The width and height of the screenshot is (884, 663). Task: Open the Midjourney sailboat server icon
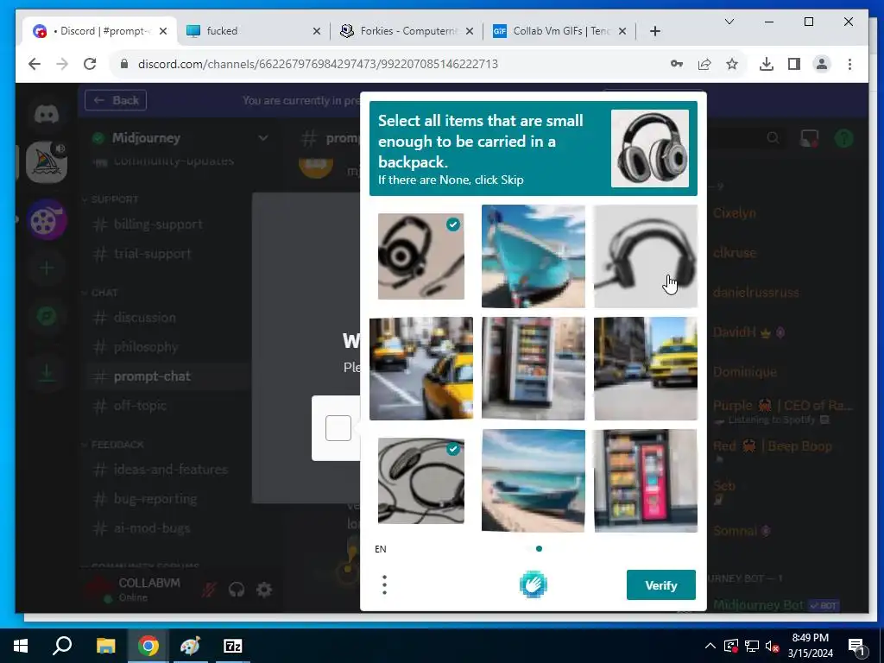click(x=47, y=162)
